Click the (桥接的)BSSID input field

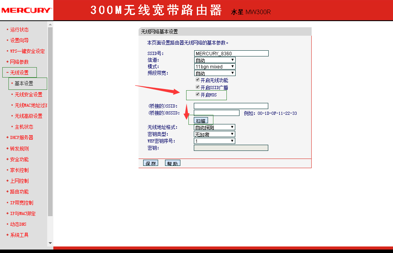pos(216,113)
